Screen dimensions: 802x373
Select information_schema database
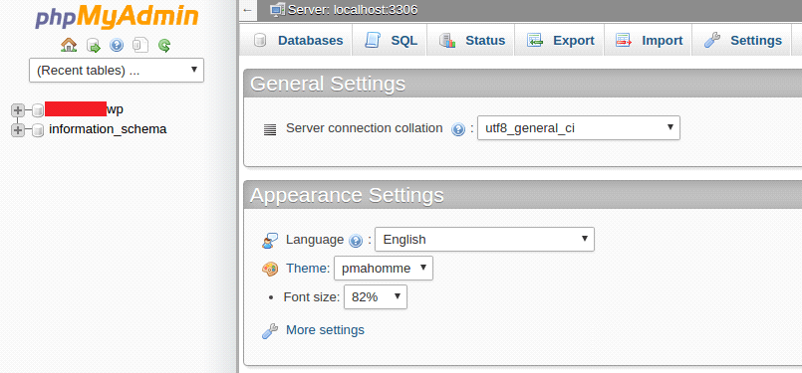tap(108, 129)
